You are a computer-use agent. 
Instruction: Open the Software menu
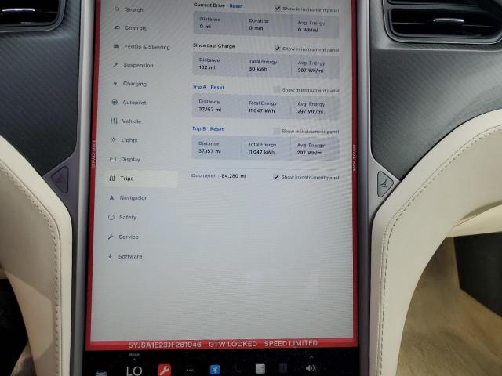(130, 256)
